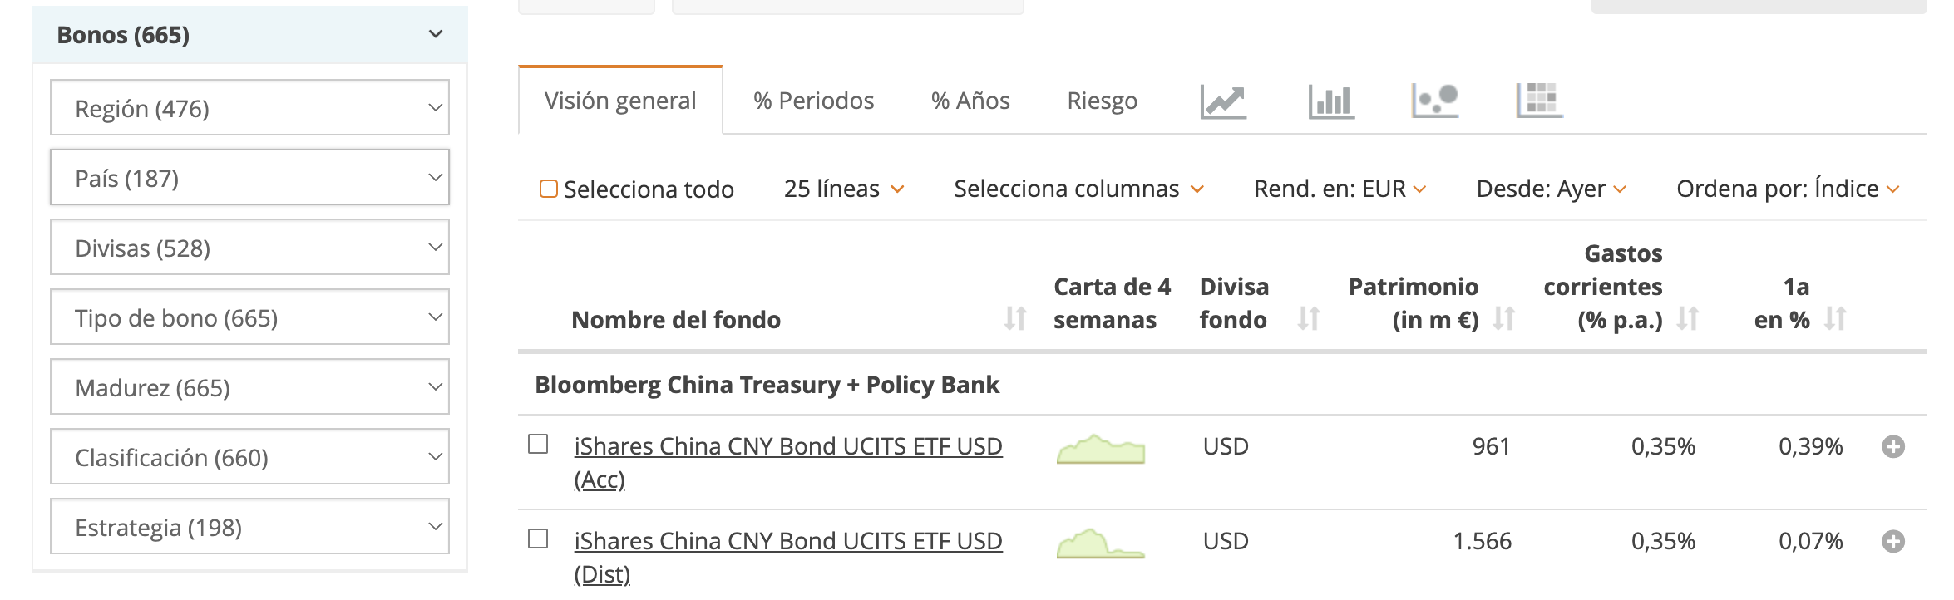Viewport: 1954px width, 600px height.
Task: Click plus icon for iShares USD (Acc) row
Action: [x=1893, y=447]
